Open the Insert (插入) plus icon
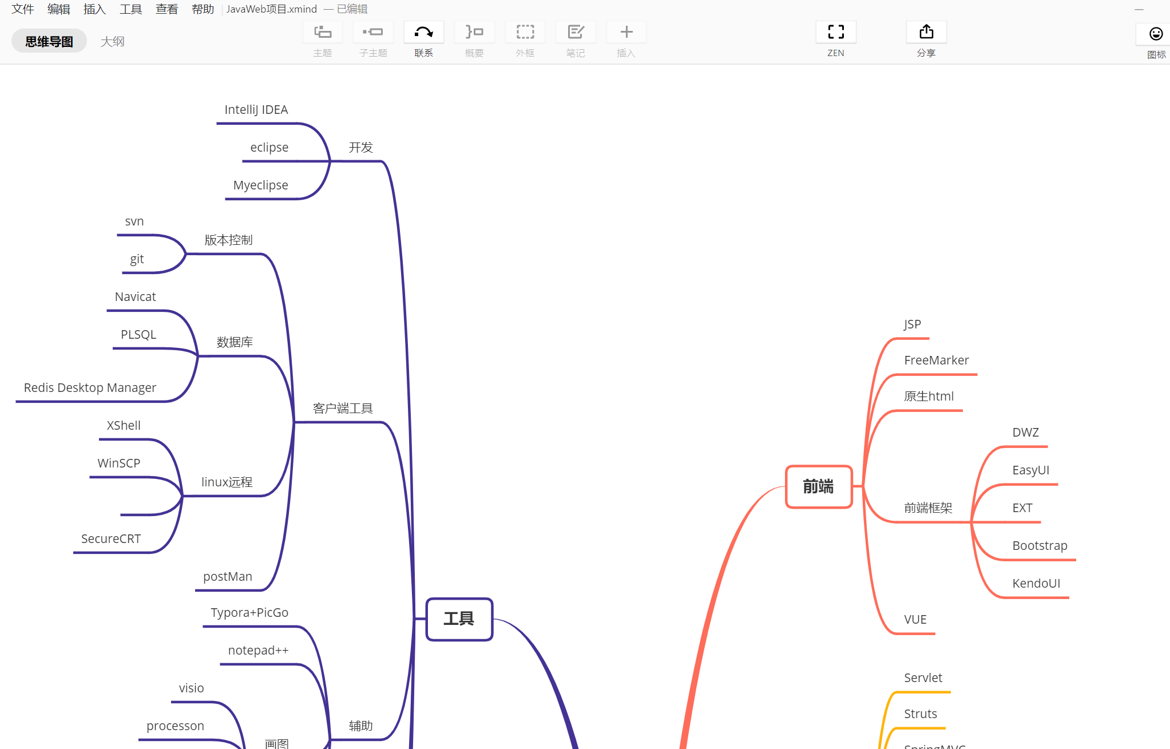The width and height of the screenshot is (1170, 749). 626,33
